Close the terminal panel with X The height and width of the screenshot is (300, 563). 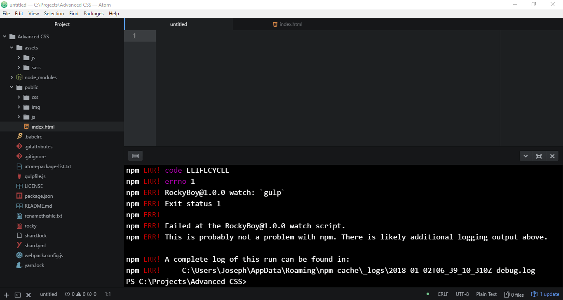pyautogui.click(x=552, y=156)
